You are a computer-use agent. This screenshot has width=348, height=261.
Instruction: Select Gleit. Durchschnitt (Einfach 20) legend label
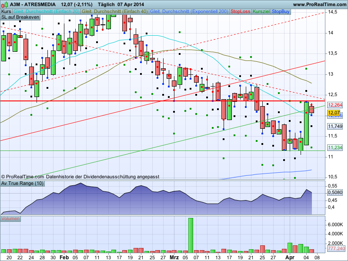tap(47, 12)
